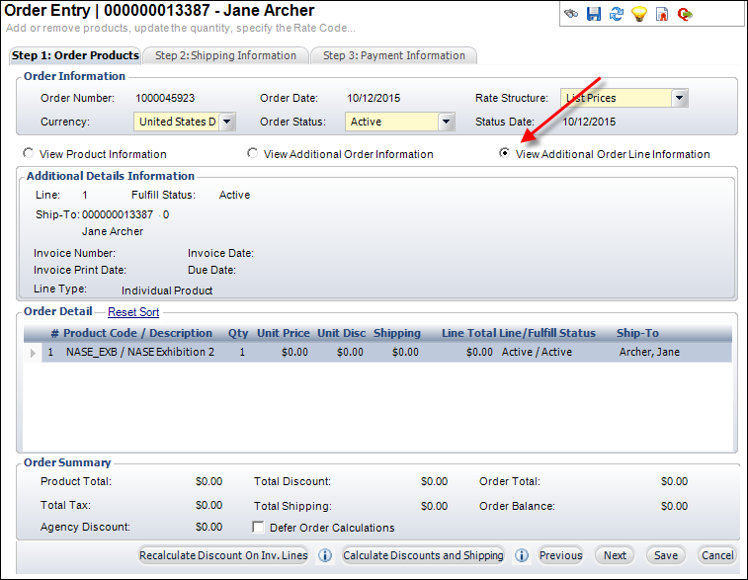This screenshot has height=580, width=748.
Task: Click Calculate Discounts and Shipping button
Action: pyautogui.click(x=423, y=555)
